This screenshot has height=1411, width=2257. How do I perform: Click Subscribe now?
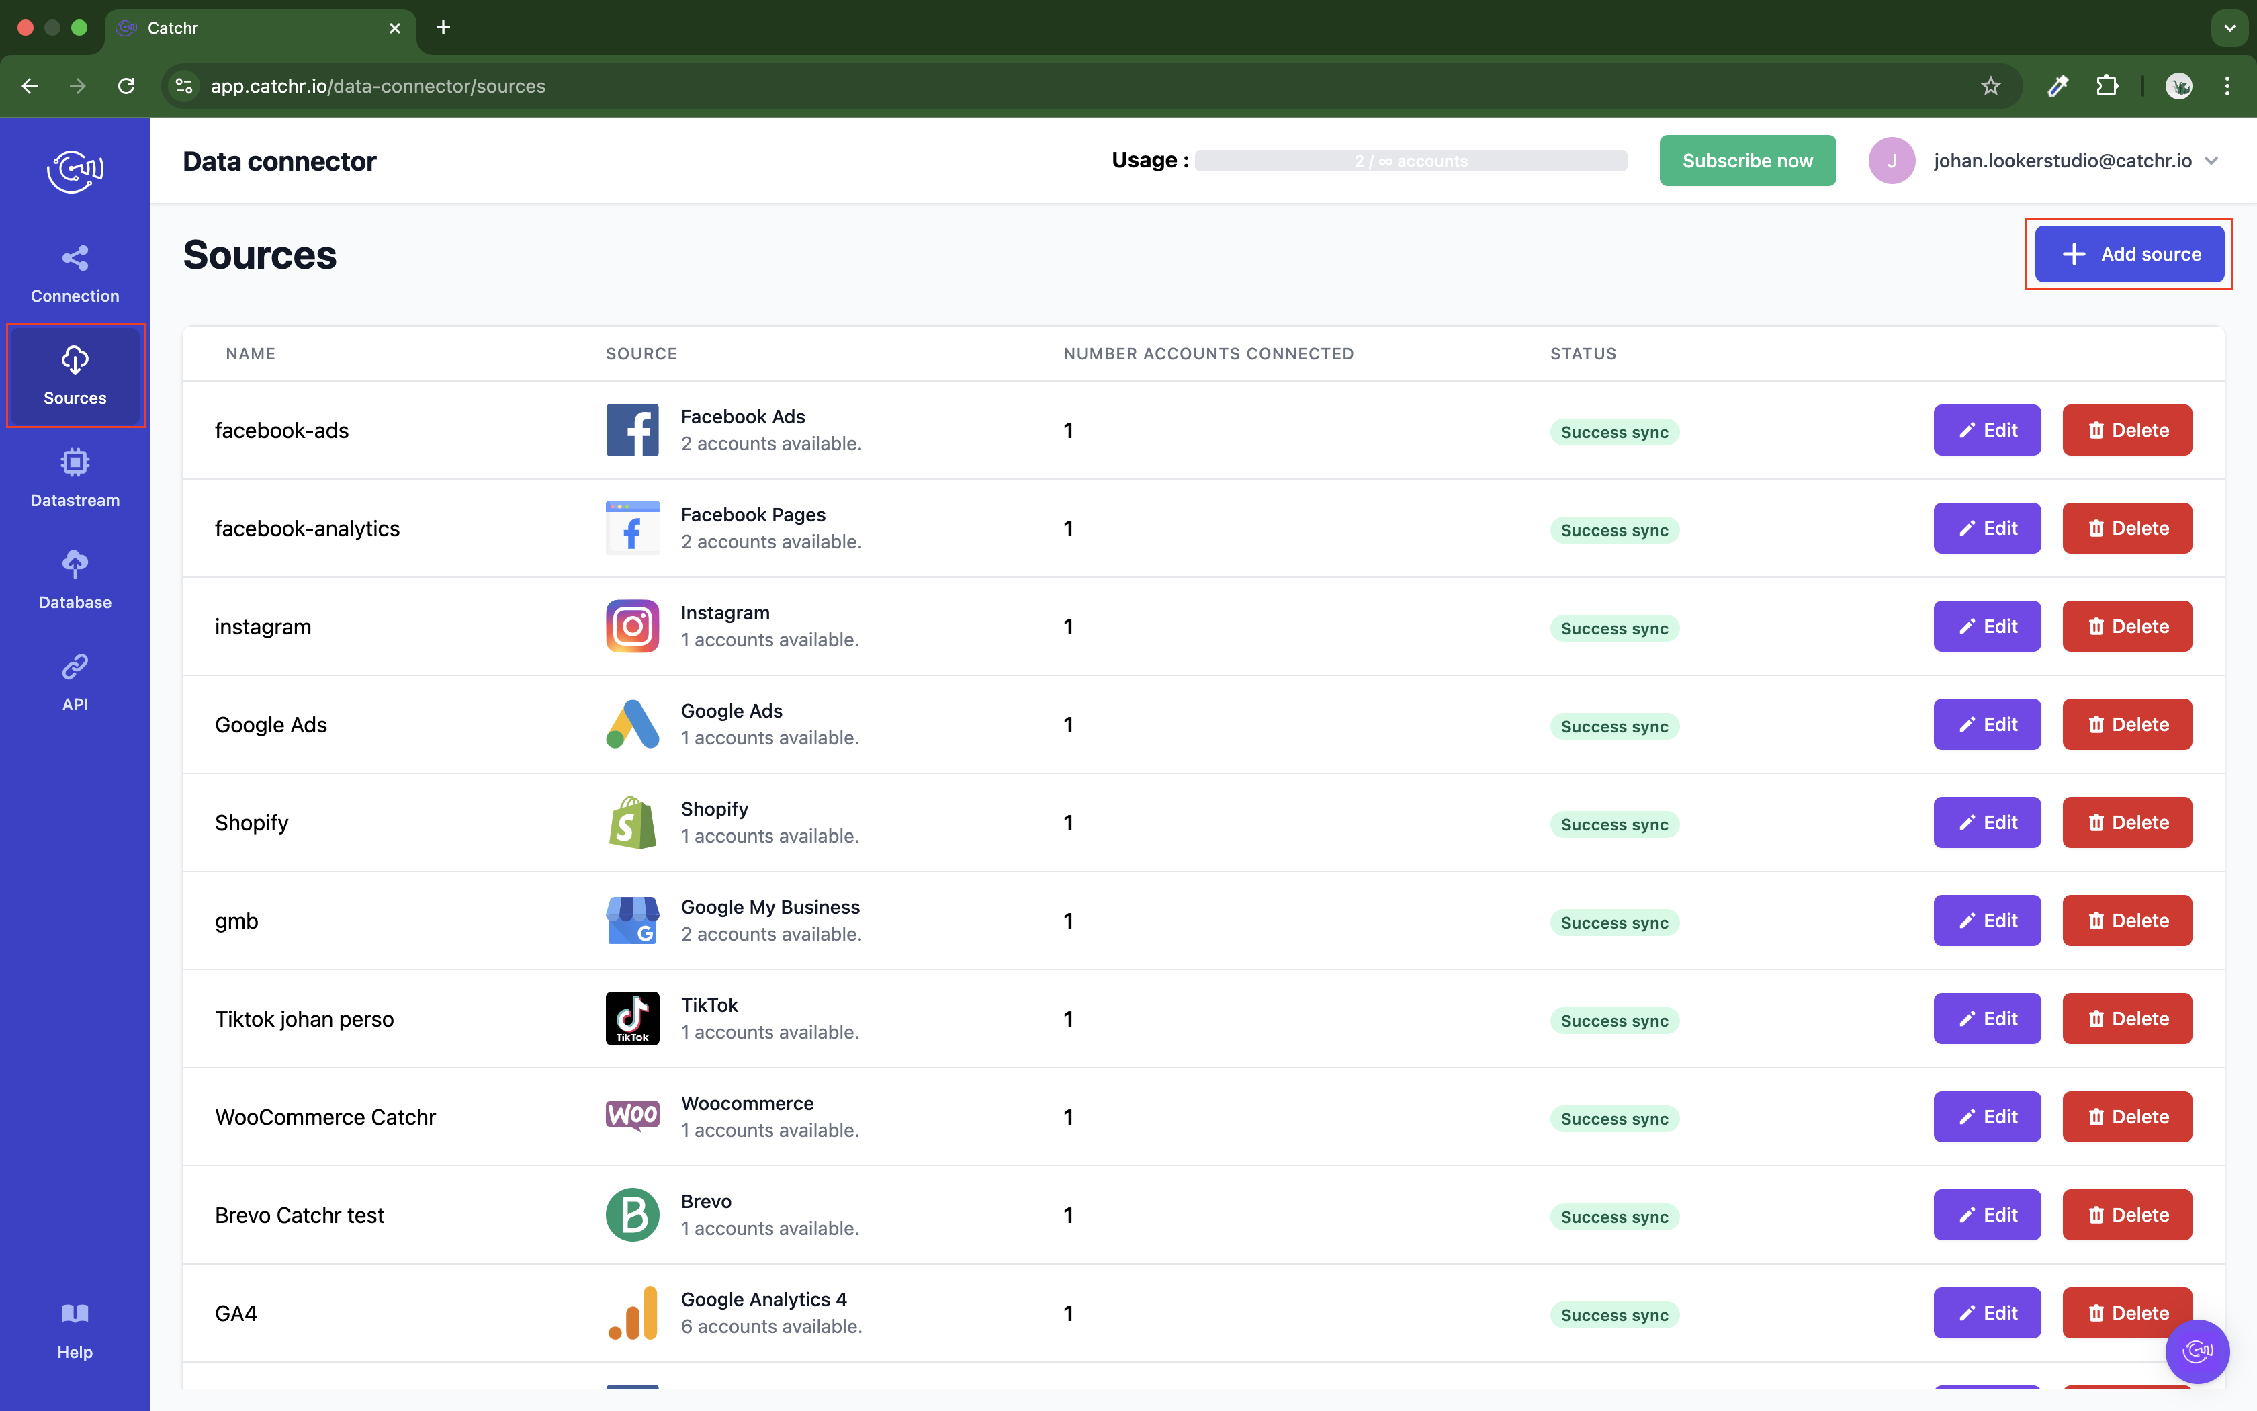pos(1747,161)
